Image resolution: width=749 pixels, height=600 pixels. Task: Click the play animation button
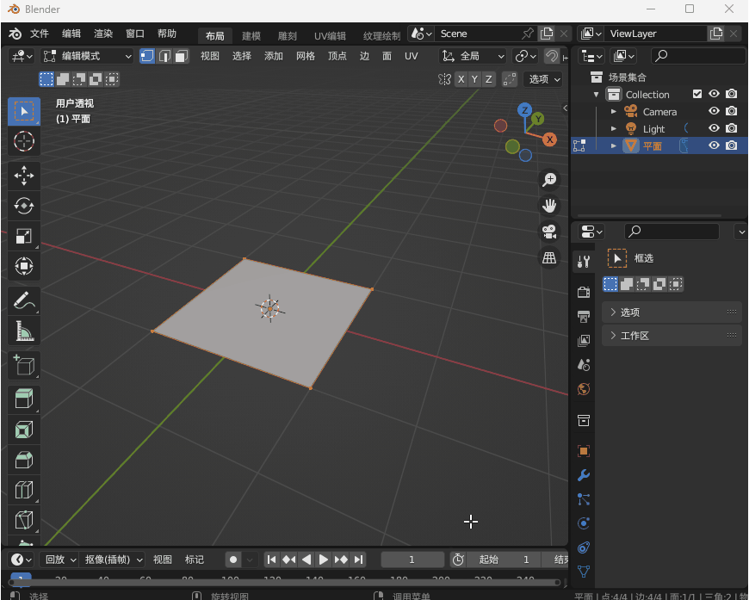coord(323,560)
